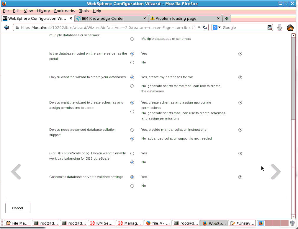Click the search magnifier icon
The image size is (298, 229).
click(269, 27)
